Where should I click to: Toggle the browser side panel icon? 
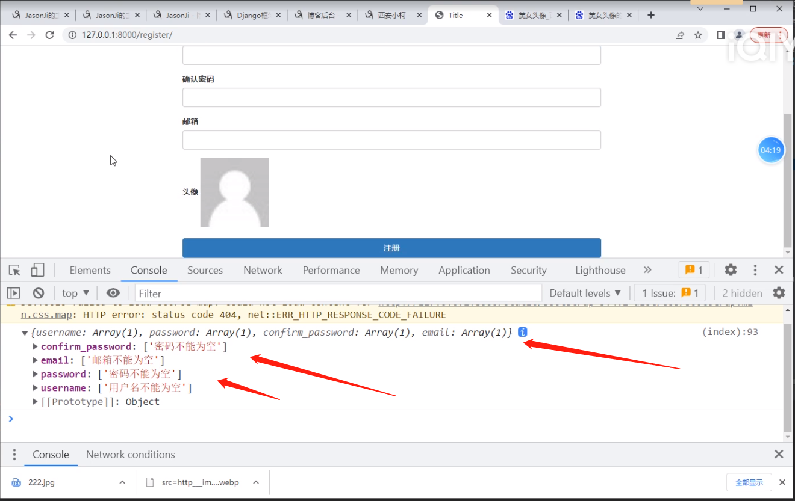[721, 35]
